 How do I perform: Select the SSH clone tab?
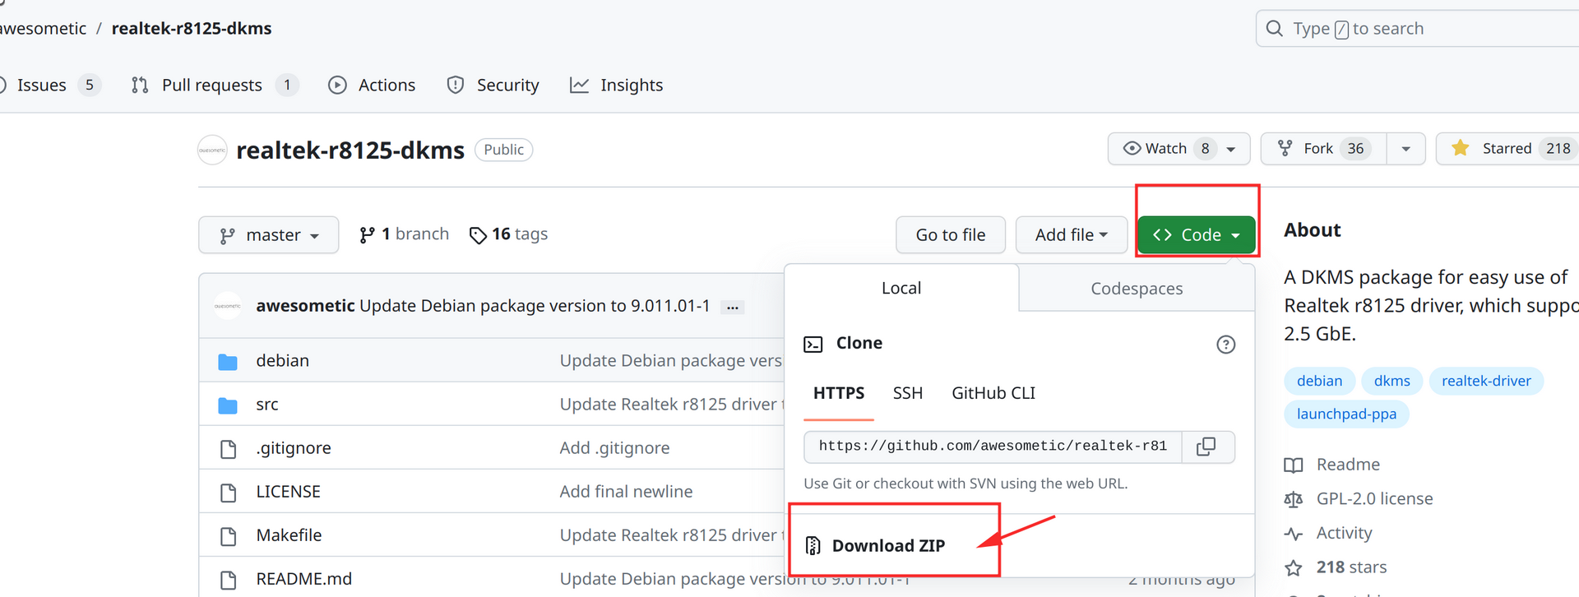[x=907, y=394]
